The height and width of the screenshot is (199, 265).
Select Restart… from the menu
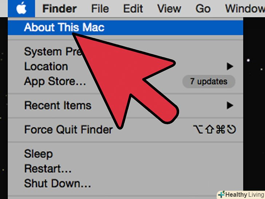tap(125, 168)
